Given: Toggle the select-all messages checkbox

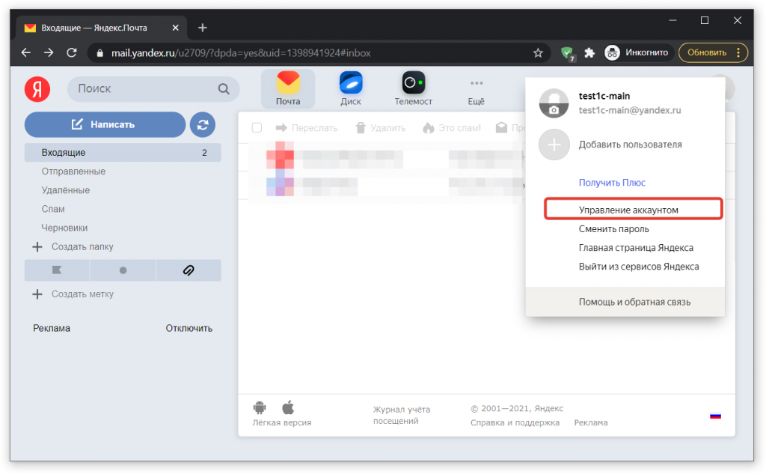Looking at the screenshot, I should 257,128.
